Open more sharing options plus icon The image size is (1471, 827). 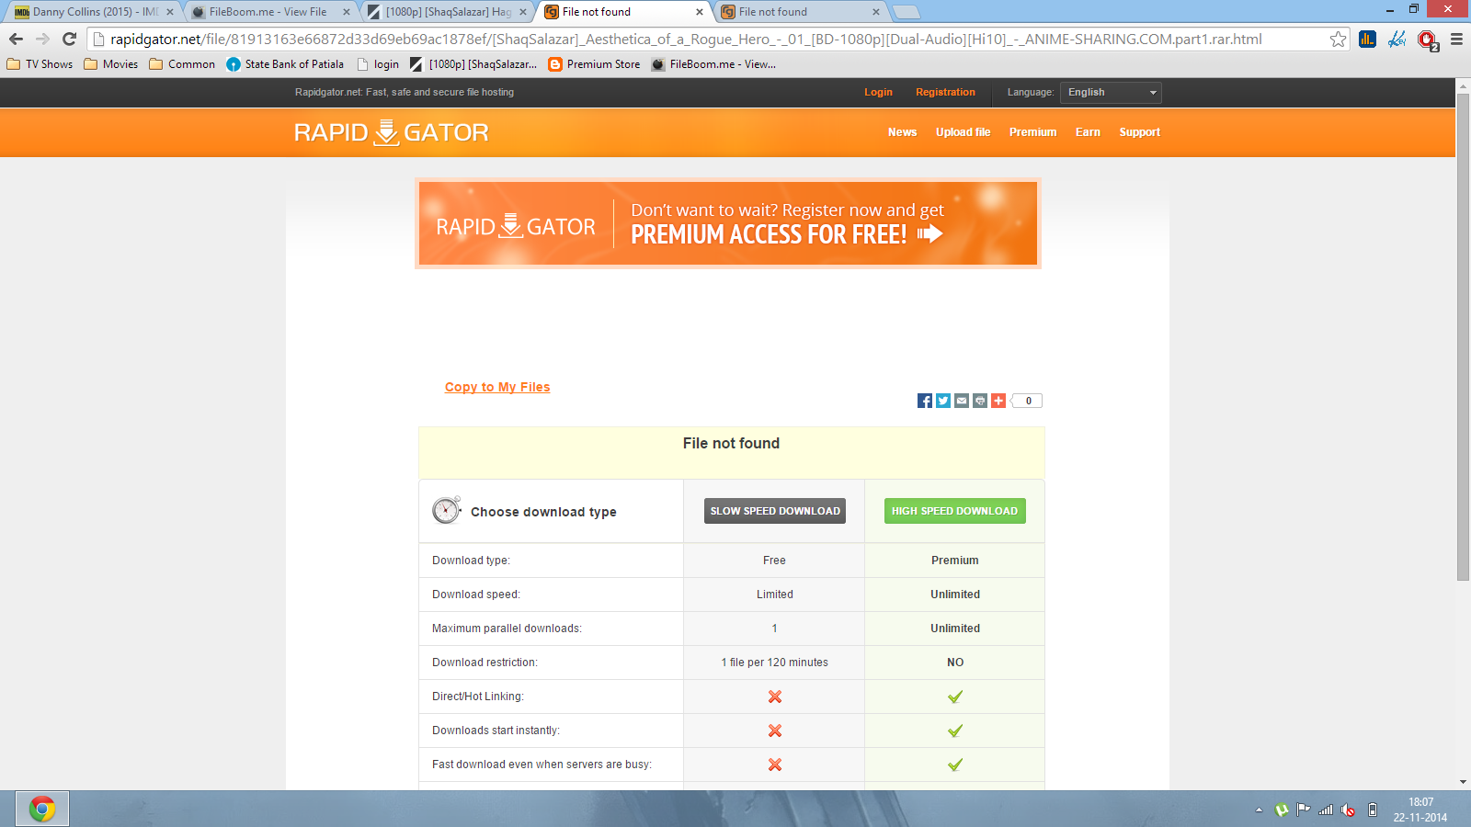pos(998,401)
